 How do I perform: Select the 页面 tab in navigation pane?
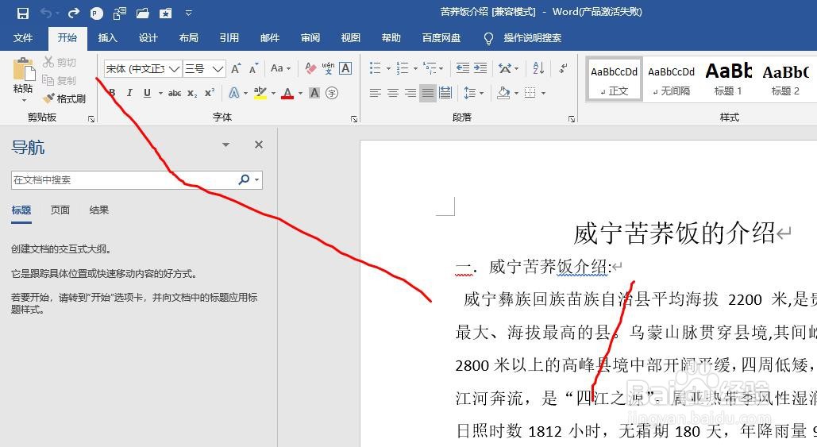[60, 210]
